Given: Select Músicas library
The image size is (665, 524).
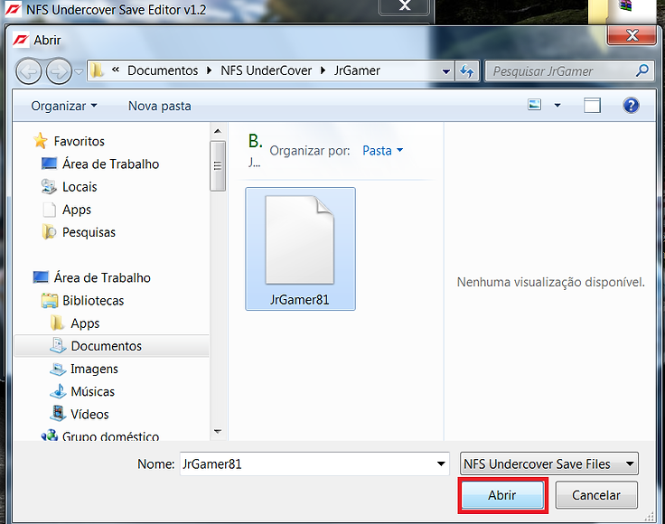Looking at the screenshot, I should click(92, 392).
